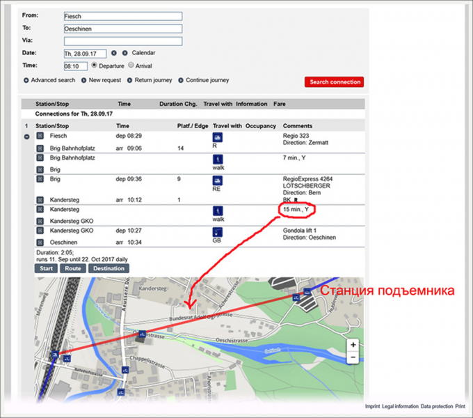Open the Legal information footer link
Image resolution: width=473 pixels, height=418 pixels.
[x=400, y=407]
